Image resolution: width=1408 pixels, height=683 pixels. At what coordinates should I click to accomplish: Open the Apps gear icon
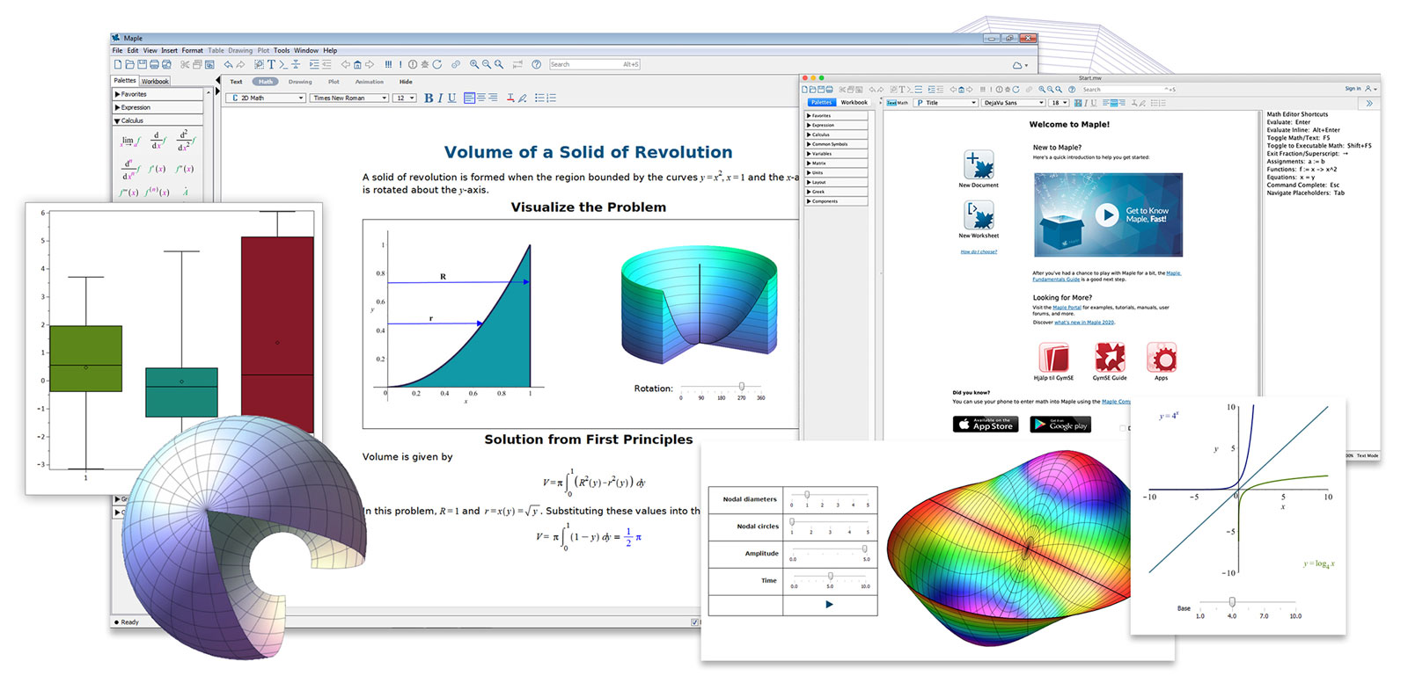[1162, 358]
